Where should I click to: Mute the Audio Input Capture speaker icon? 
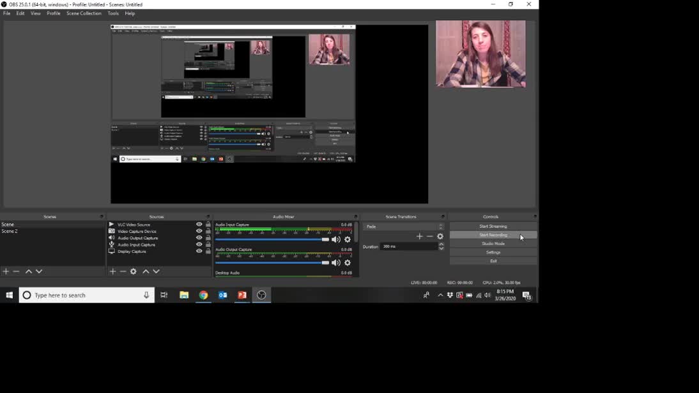click(x=335, y=239)
